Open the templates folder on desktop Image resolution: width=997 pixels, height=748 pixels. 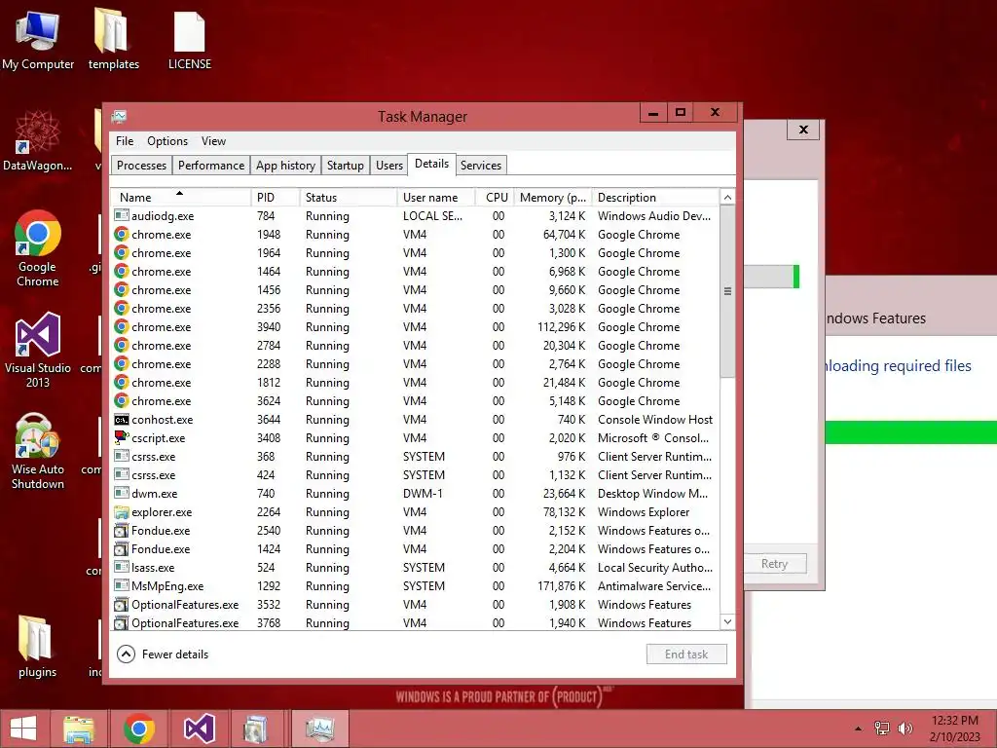tap(113, 40)
